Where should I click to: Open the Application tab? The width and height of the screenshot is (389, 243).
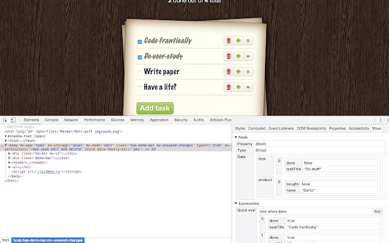pos(159,120)
